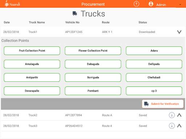This screenshot has height=139, width=186.
Task: Click the Truck1 name cell
Action: point(33,32)
